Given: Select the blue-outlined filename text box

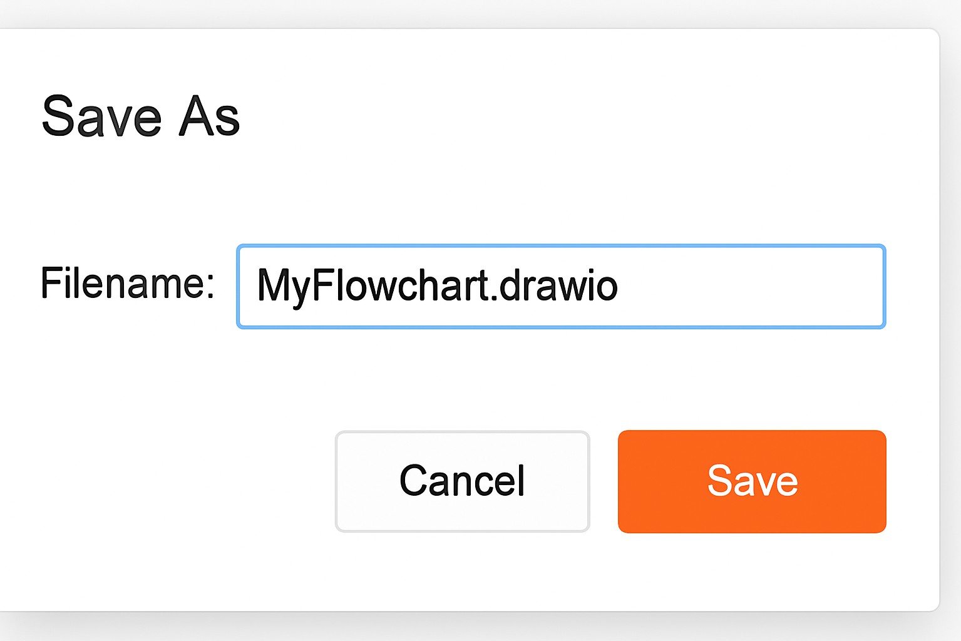Looking at the screenshot, I should pos(560,286).
